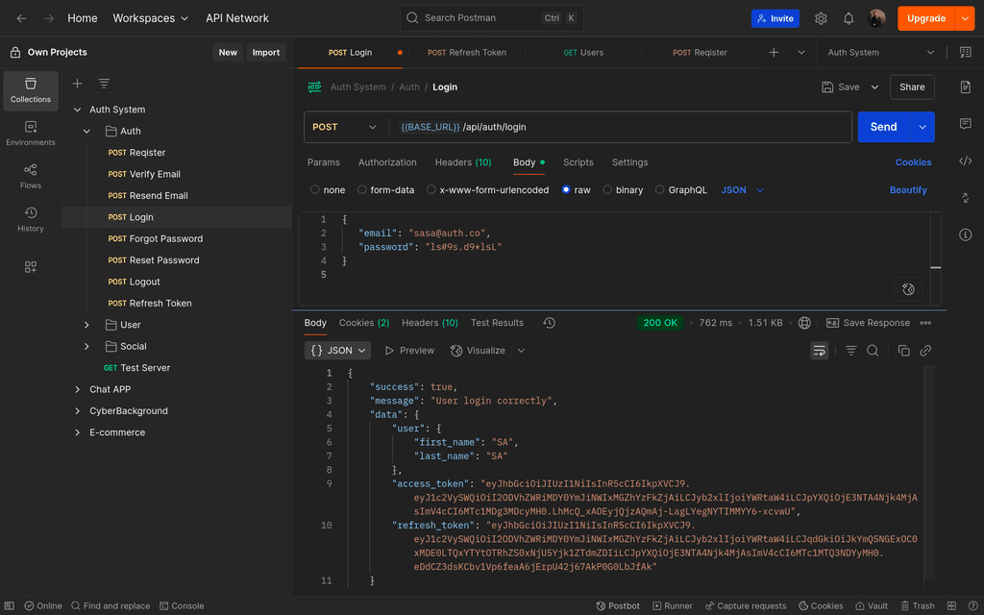Click the Invite button

click(775, 18)
